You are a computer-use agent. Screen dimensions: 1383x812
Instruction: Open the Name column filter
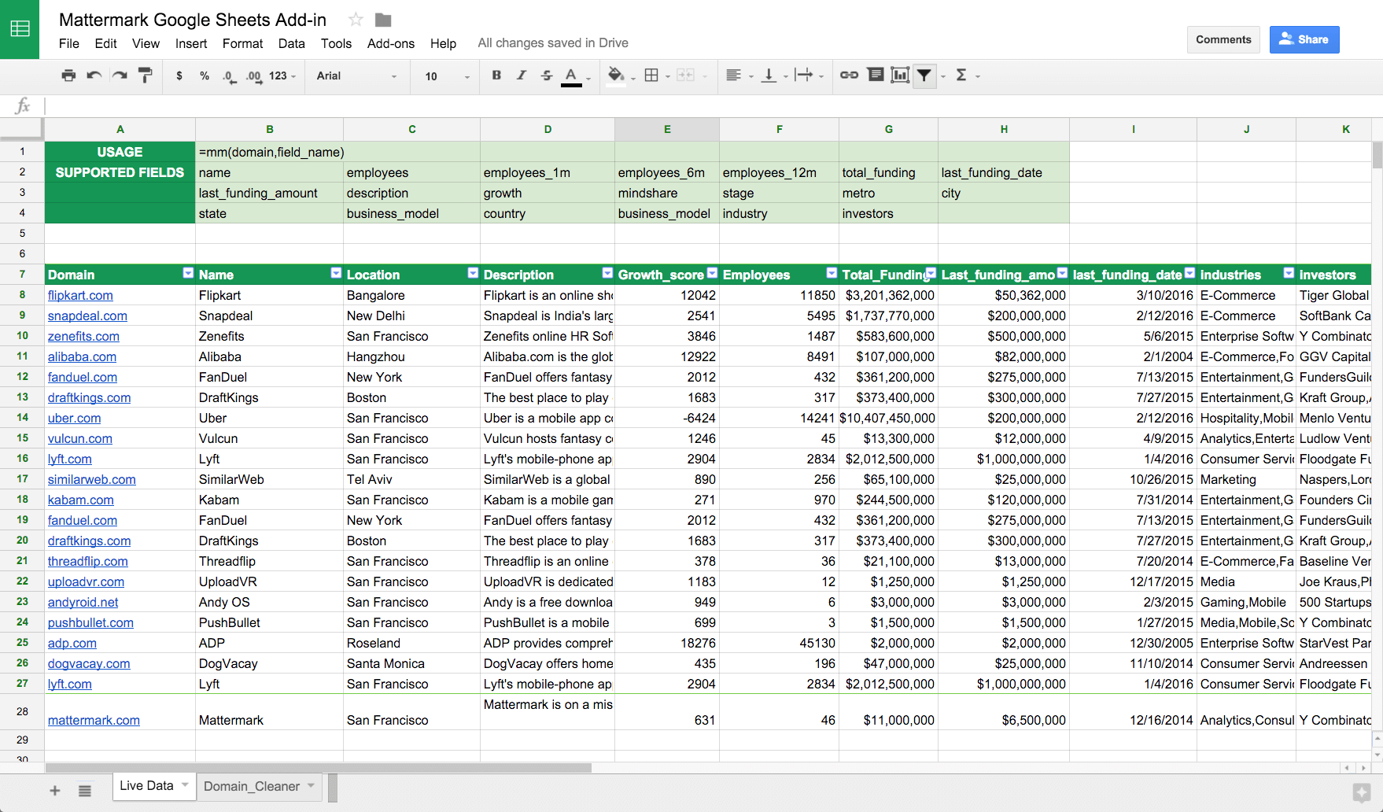pos(336,273)
